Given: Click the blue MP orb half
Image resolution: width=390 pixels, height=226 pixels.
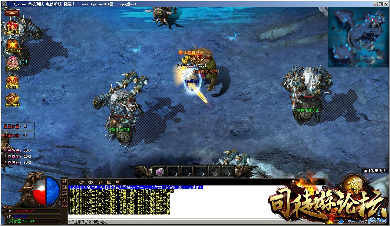Looking at the screenshot, I should [53, 191].
